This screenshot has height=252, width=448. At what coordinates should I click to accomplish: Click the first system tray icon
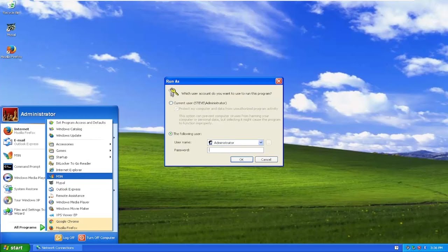coord(408,248)
